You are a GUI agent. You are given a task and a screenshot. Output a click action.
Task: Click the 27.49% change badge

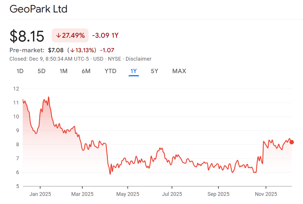pos(70,36)
